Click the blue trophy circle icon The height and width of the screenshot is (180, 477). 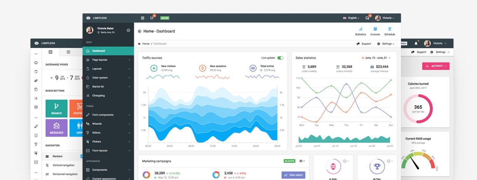coord(377,167)
